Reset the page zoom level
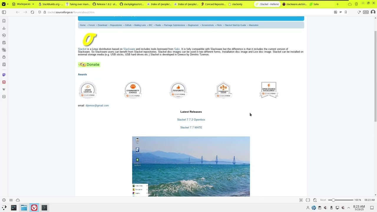 [323, 200]
